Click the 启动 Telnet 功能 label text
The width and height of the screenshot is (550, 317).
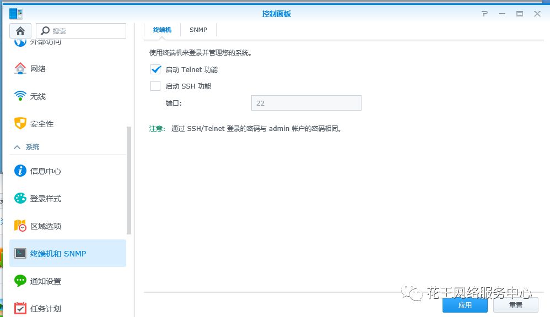192,70
